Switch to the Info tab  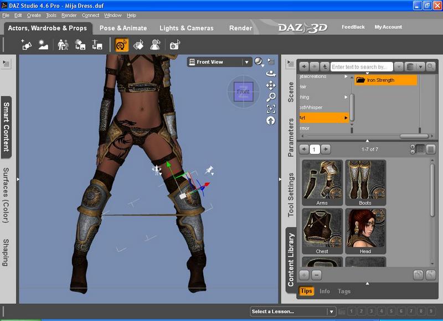324,291
